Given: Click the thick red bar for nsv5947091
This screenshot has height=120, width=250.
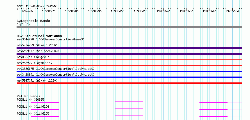Looking at the screenshot, I should point(129,83).
